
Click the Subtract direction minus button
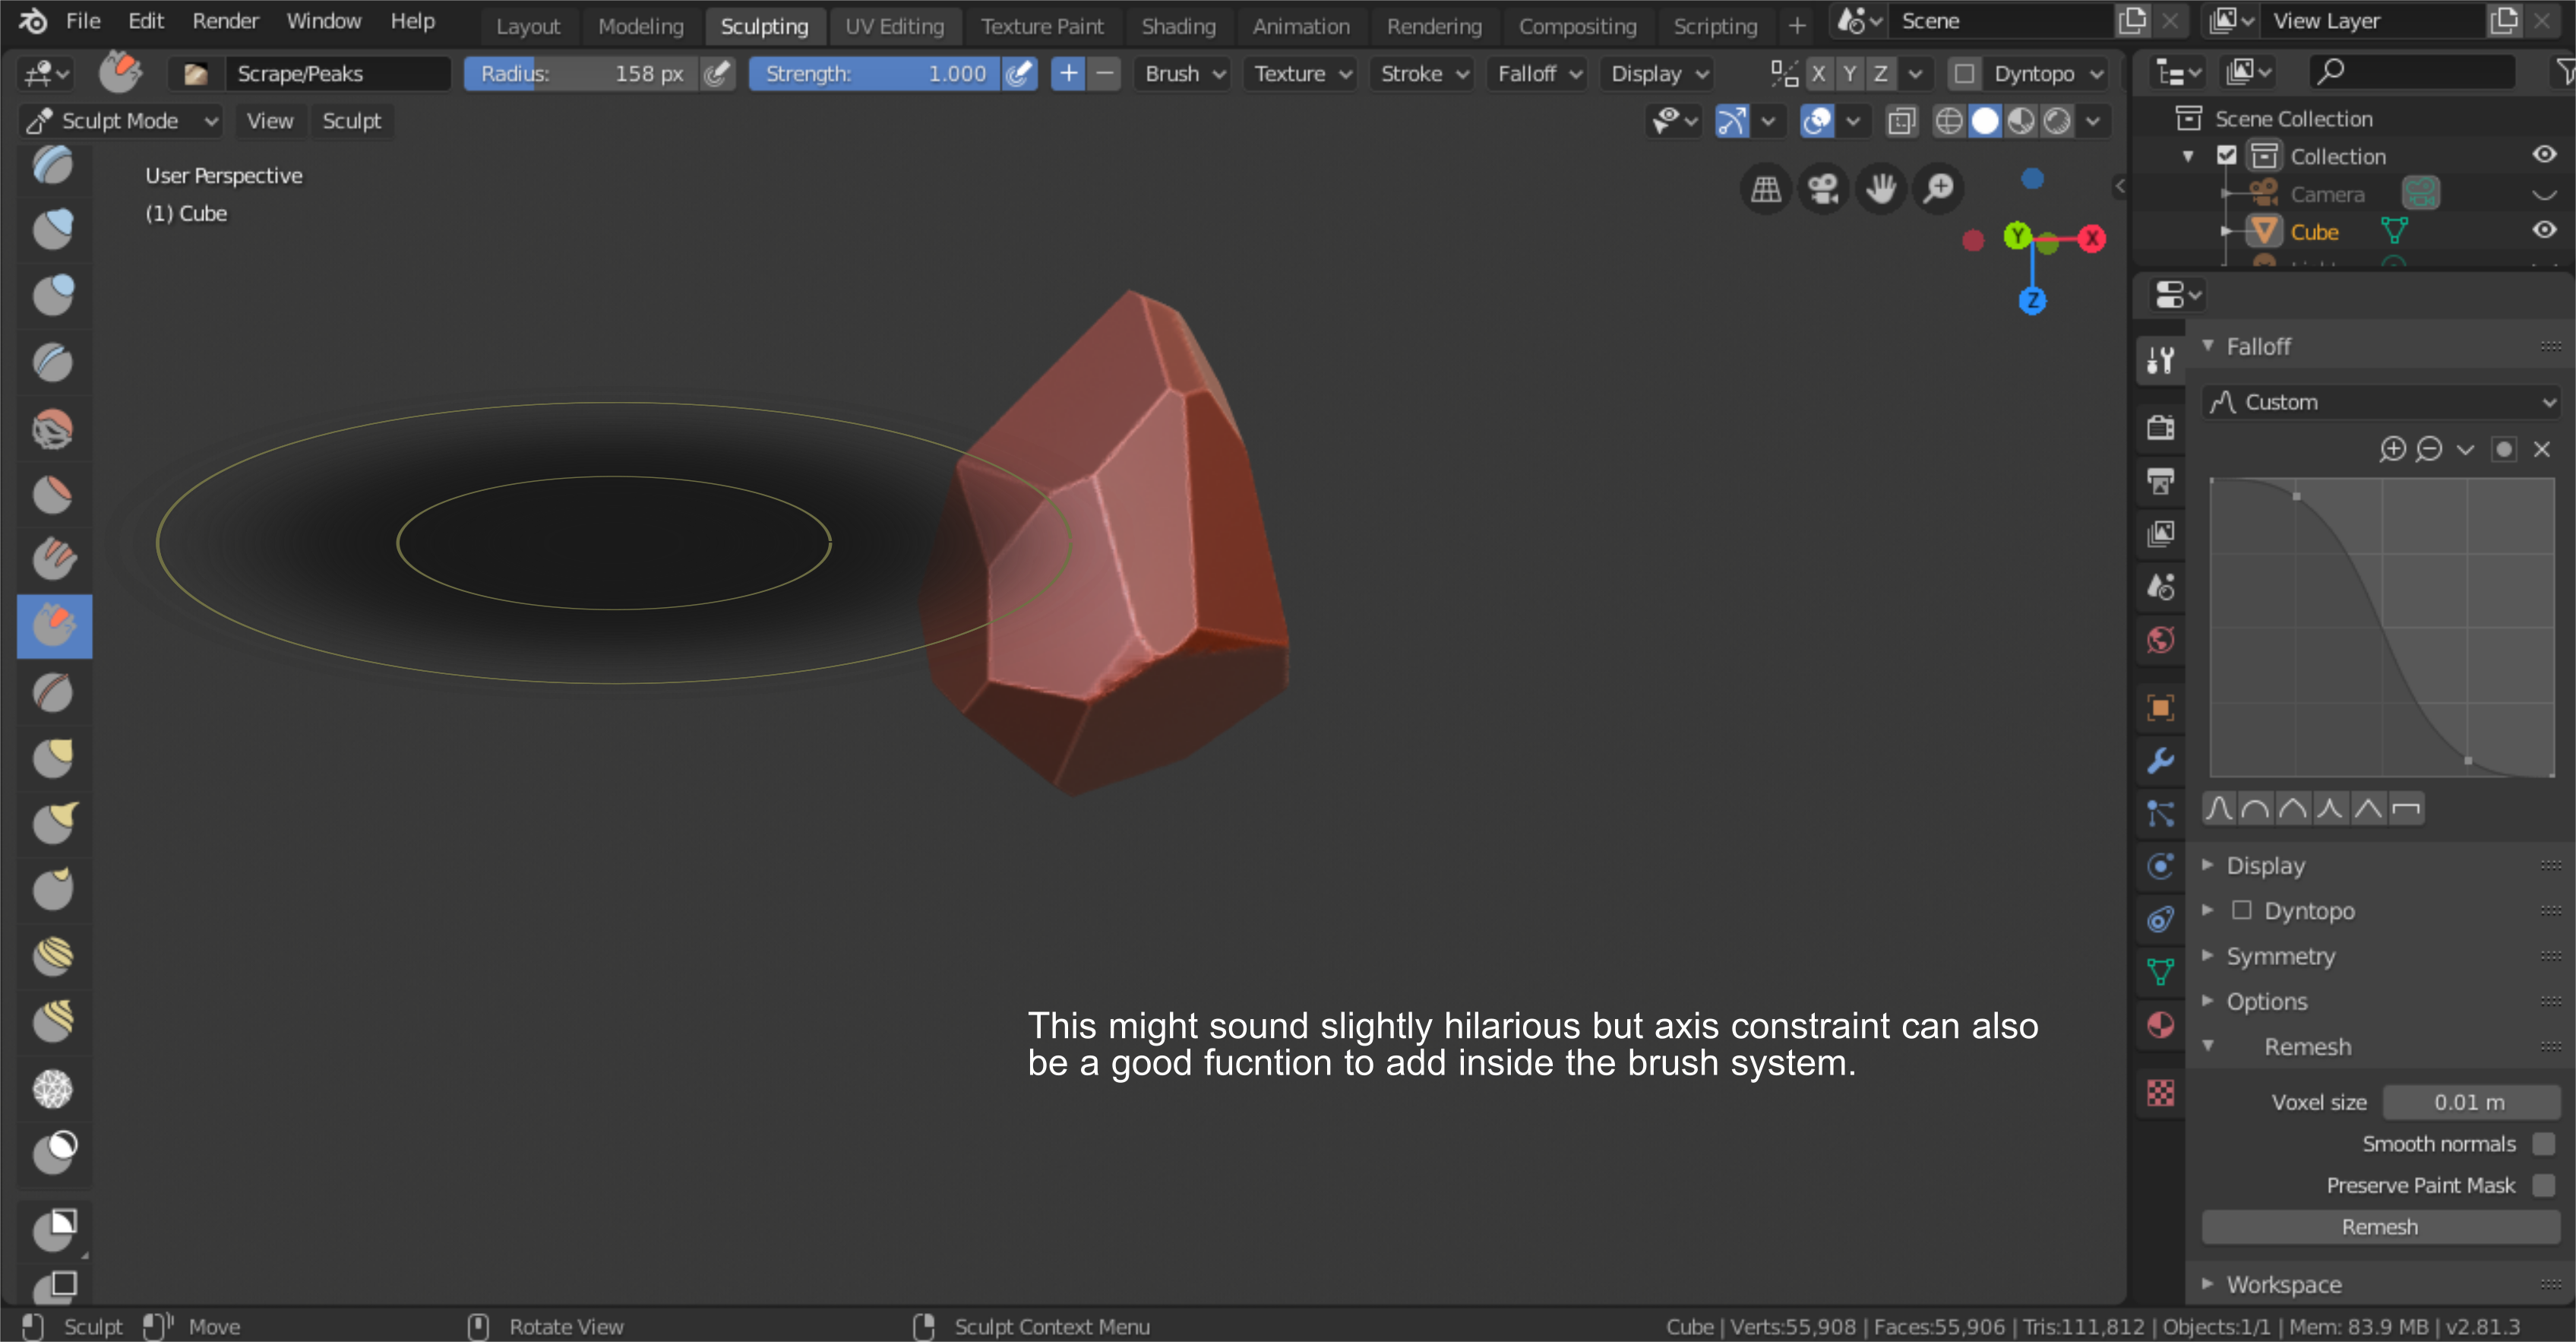[1104, 74]
